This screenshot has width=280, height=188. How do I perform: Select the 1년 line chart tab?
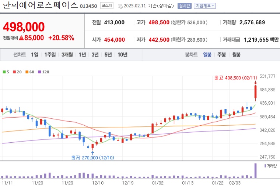pos(82,55)
